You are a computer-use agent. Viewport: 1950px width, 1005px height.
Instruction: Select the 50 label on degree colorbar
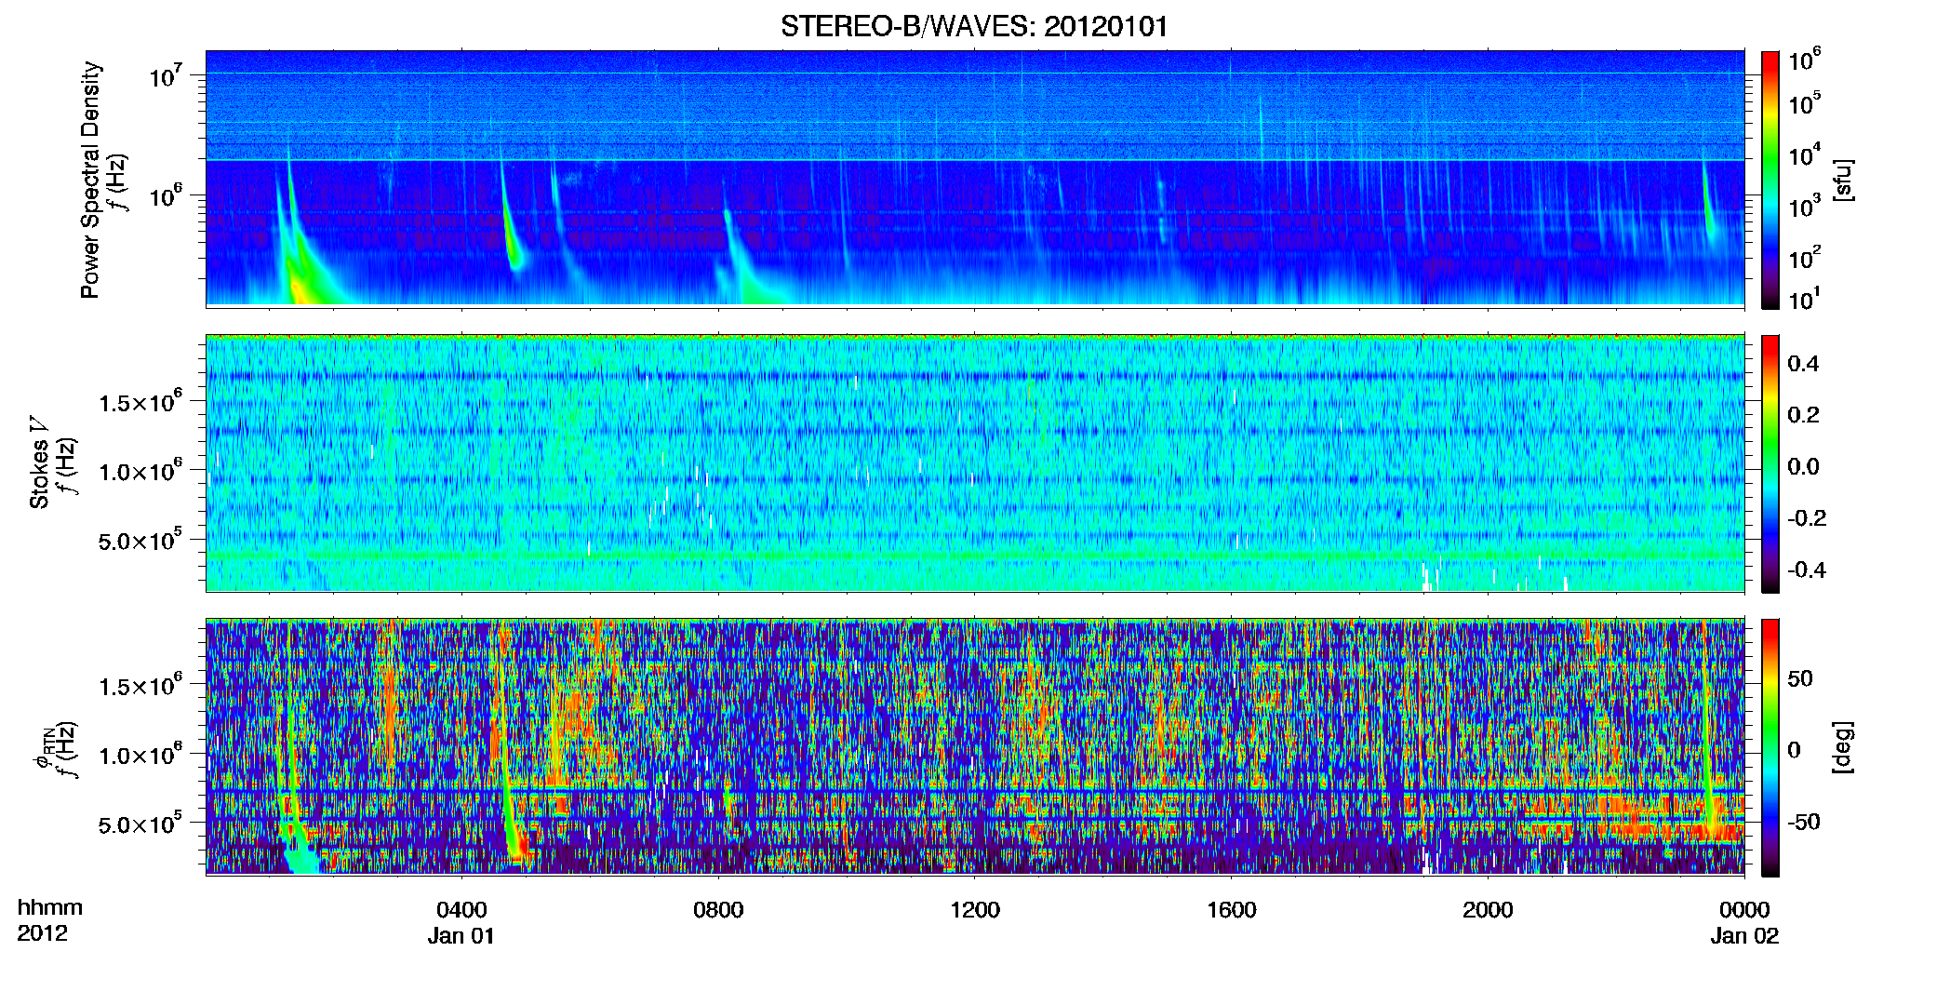1800,678
